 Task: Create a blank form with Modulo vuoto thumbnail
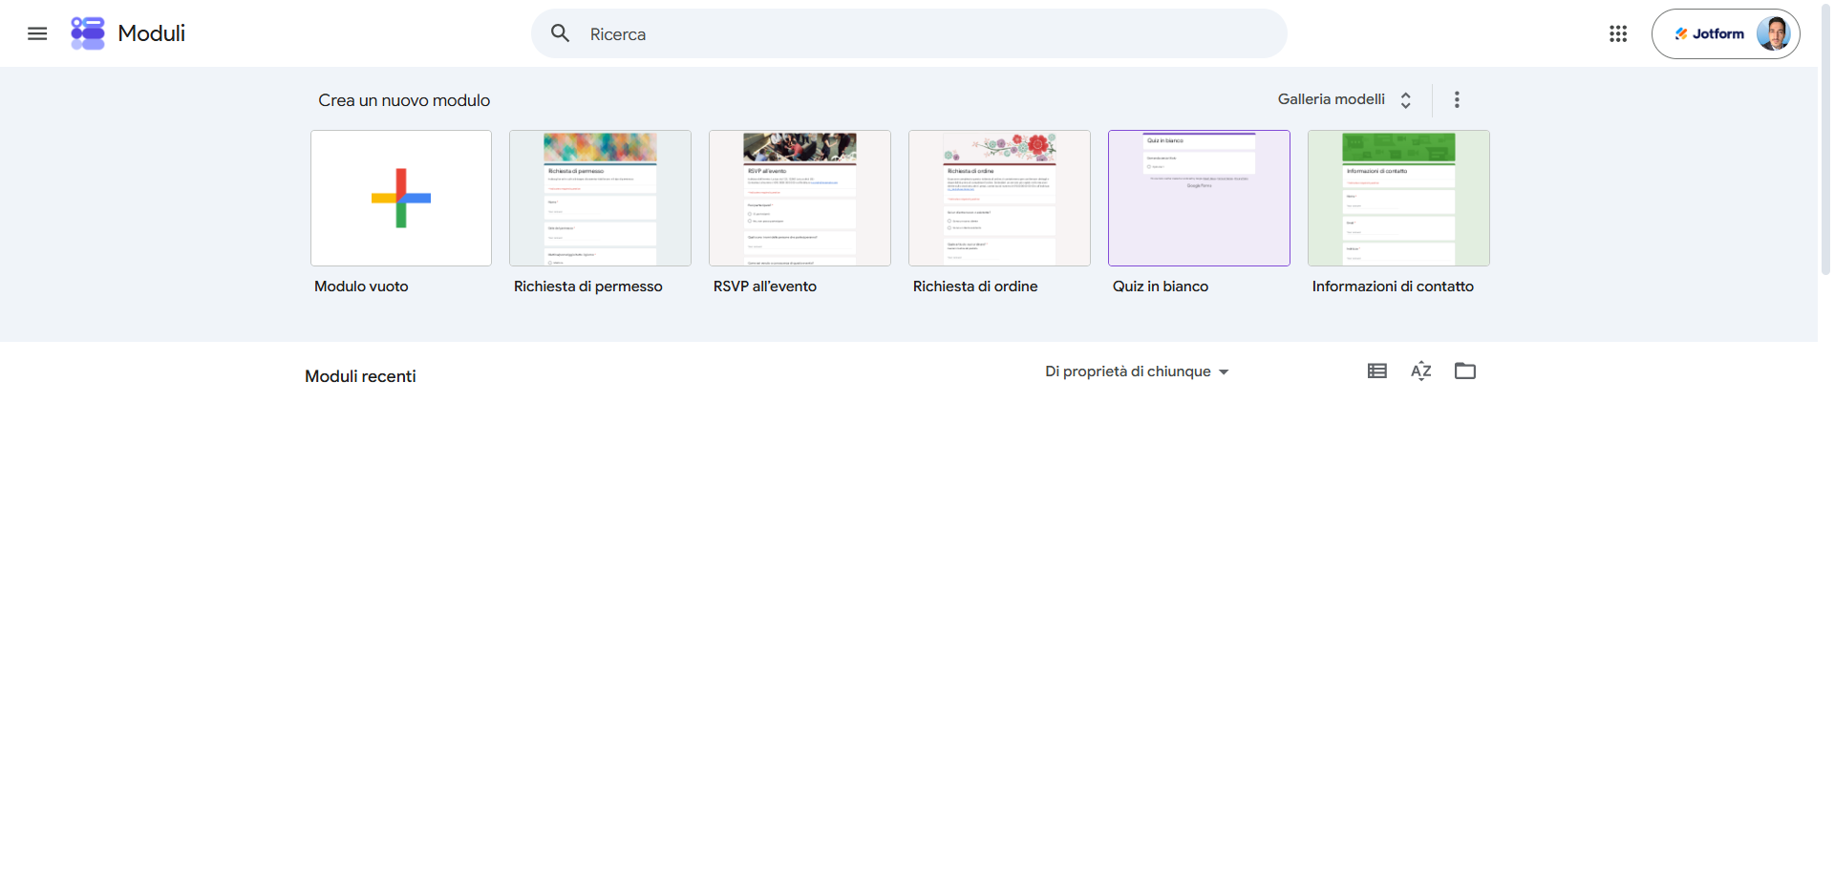(x=401, y=198)
